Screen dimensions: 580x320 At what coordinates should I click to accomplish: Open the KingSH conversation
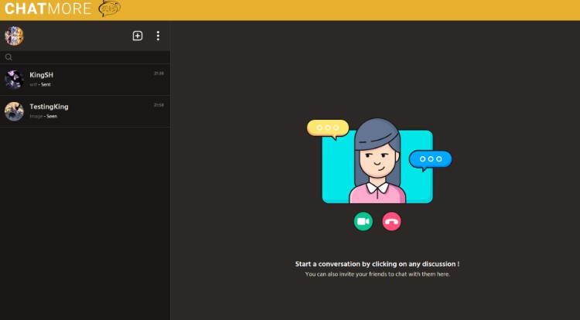coord(85,80)
